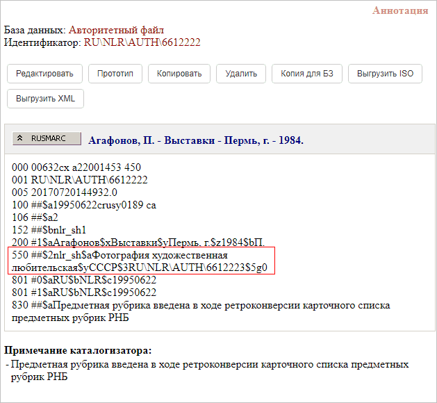Click the 001 field line in the record
The width and height of the screenshot is (437, 403).
[80, 179]
